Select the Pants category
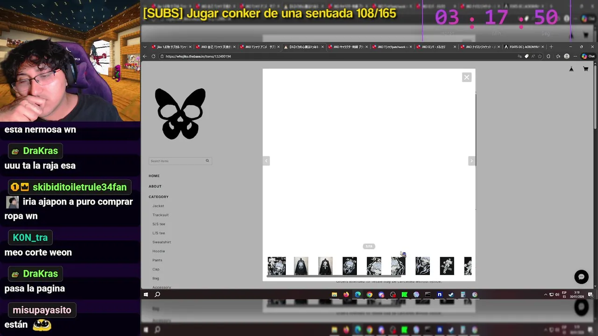 point(157,260)
